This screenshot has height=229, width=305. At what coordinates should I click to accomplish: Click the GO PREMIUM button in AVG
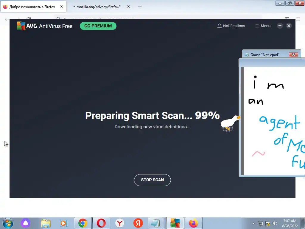(x=98, y=26)
